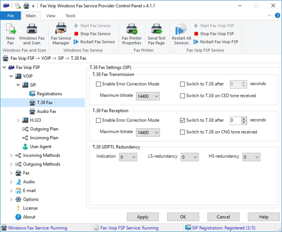Click Stop Fax Service red square

point(76,34)
